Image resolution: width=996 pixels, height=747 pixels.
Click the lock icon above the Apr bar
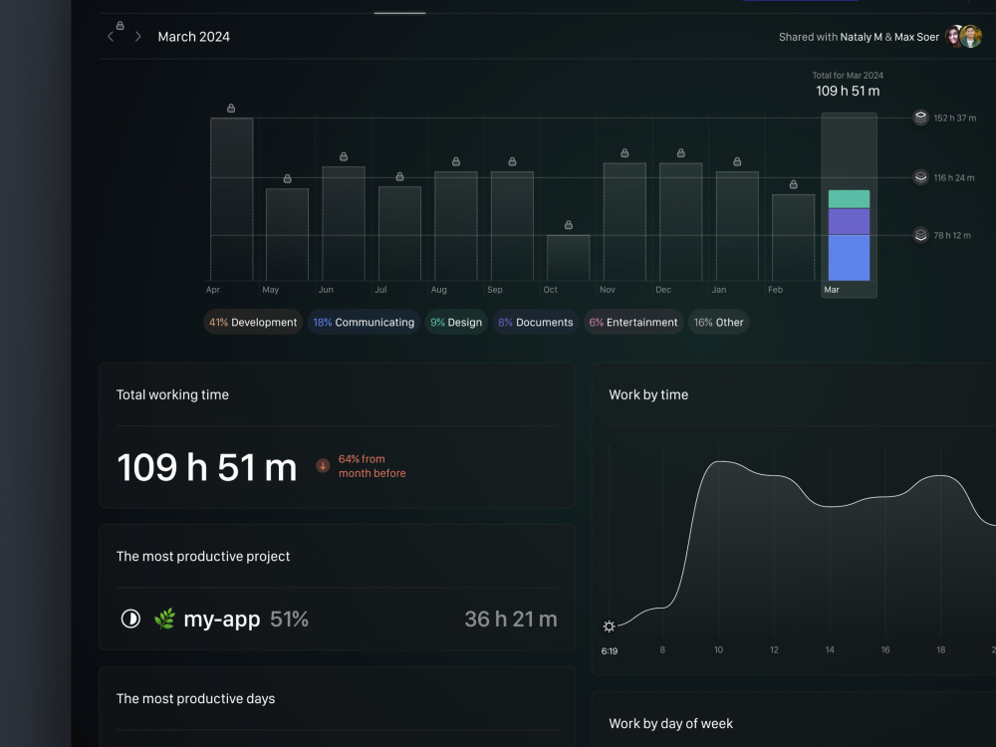[x=231, y=108]
